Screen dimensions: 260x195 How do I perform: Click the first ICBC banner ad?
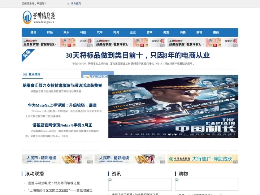(x=57, y=43)
